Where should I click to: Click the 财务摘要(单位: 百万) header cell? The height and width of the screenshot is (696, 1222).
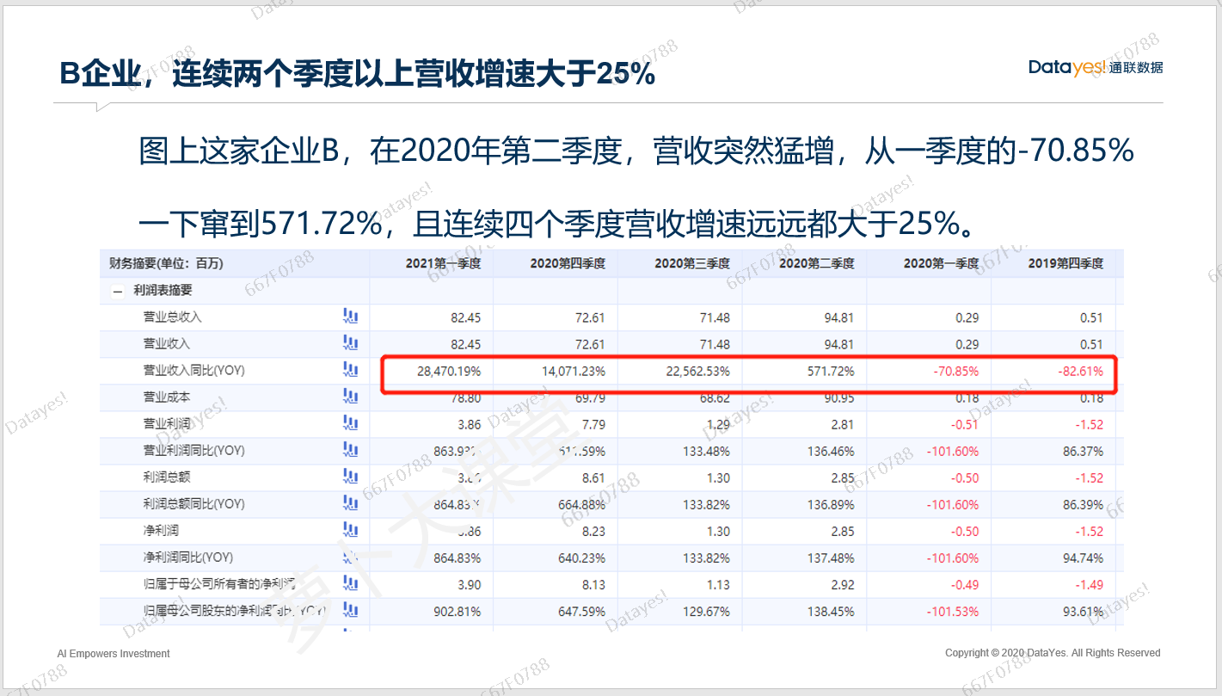coord(160,263)
